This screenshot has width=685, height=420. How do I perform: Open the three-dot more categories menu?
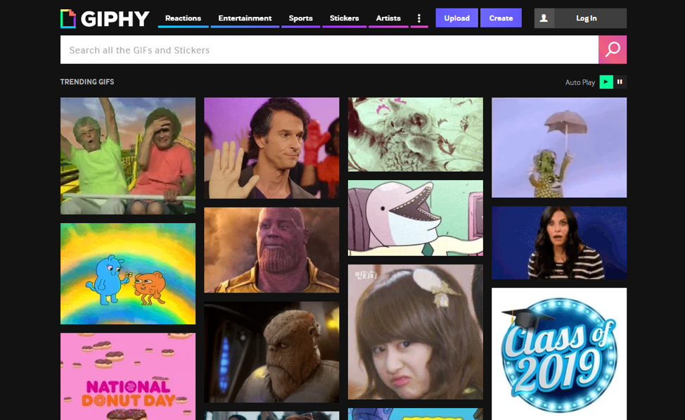(419, 18)
